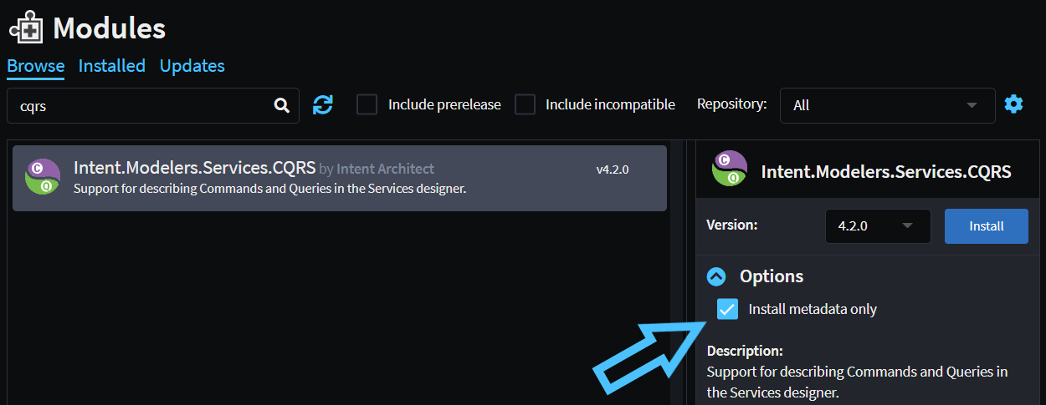
Task: Switch to the Updates tab
Action: tap(192, 66)
